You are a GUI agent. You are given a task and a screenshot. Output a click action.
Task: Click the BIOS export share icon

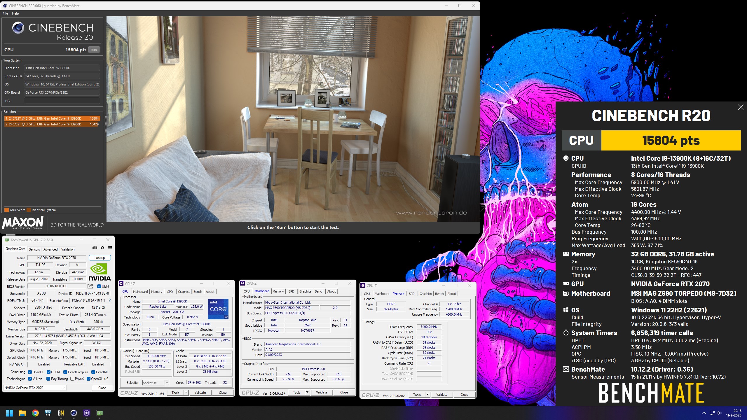point(91,286)
